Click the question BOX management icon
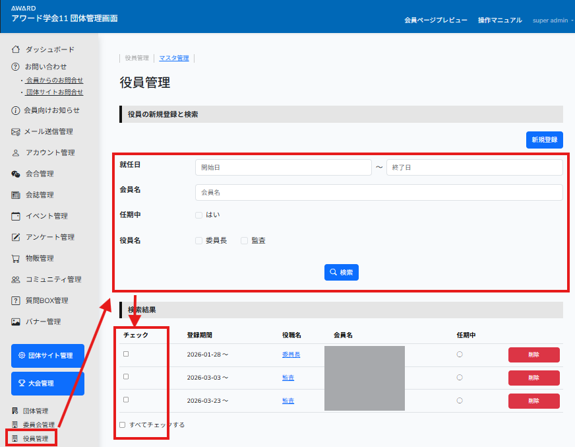The width and height of the screenshot is (575, 447). point(16,300)
